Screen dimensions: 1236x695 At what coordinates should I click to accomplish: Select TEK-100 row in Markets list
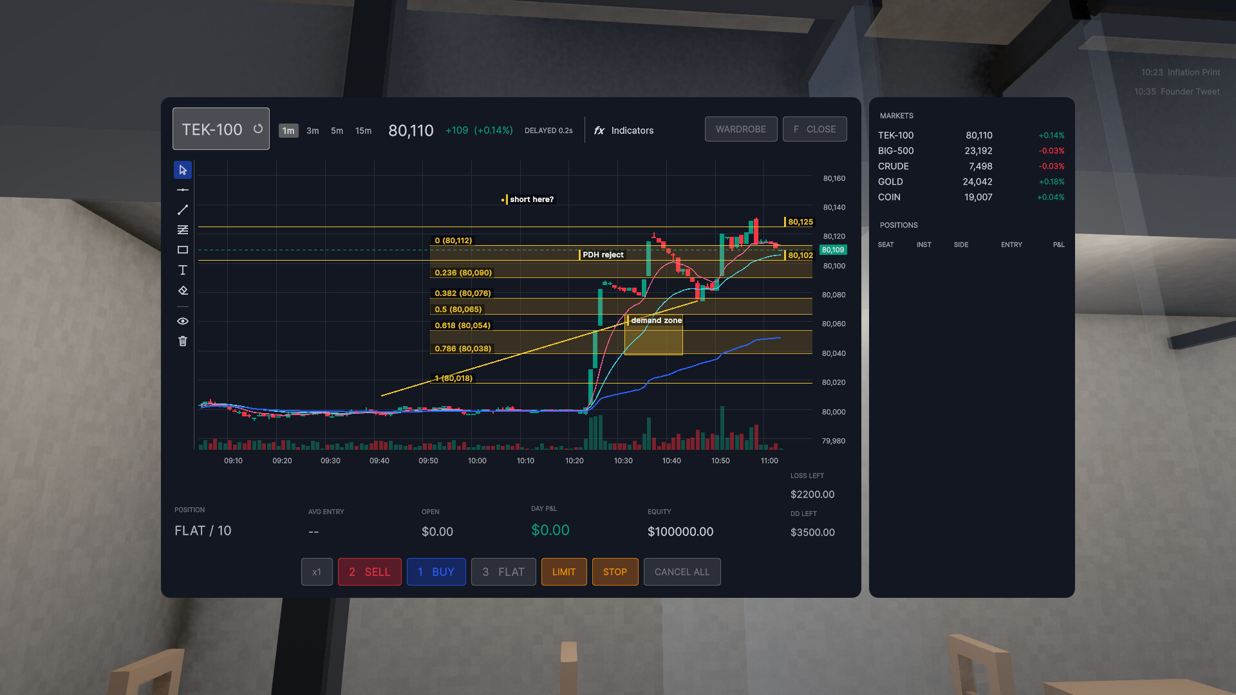pos(971,135)
